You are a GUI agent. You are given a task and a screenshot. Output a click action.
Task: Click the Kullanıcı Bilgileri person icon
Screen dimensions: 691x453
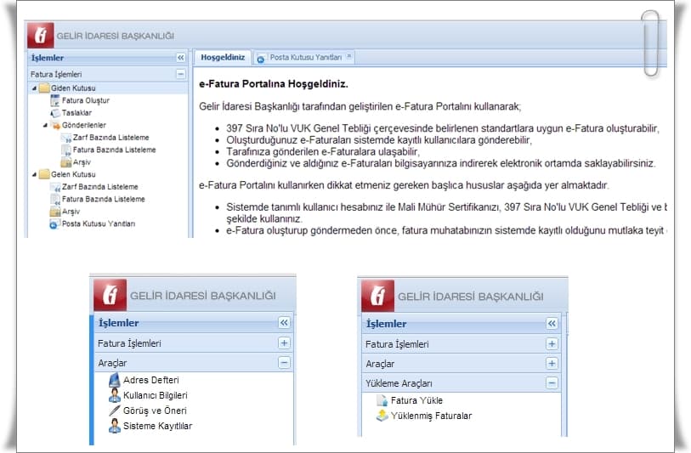[115, 395]
